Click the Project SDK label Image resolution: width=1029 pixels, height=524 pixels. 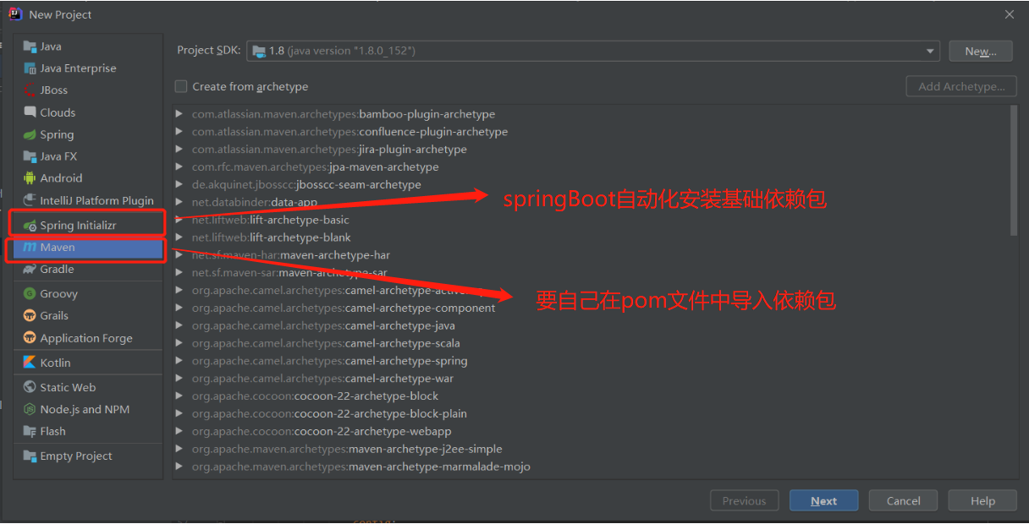(x=209, y=50)
